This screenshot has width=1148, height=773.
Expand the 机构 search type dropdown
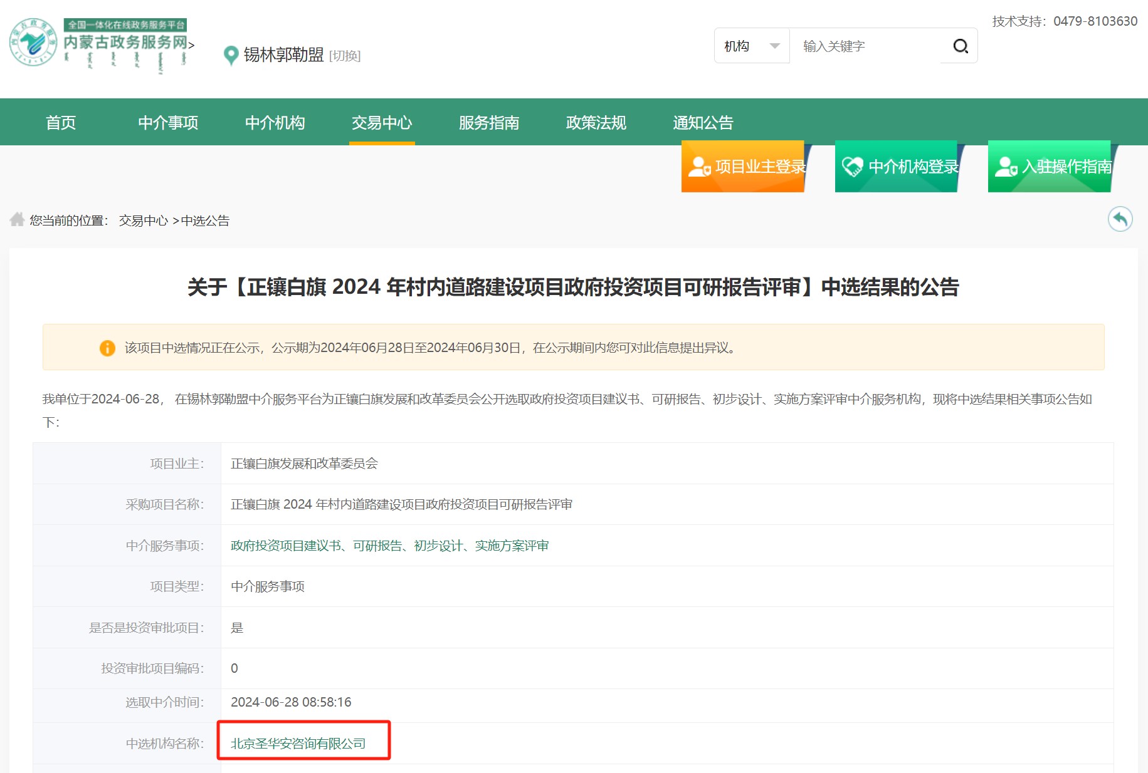(x=752, y=46)
